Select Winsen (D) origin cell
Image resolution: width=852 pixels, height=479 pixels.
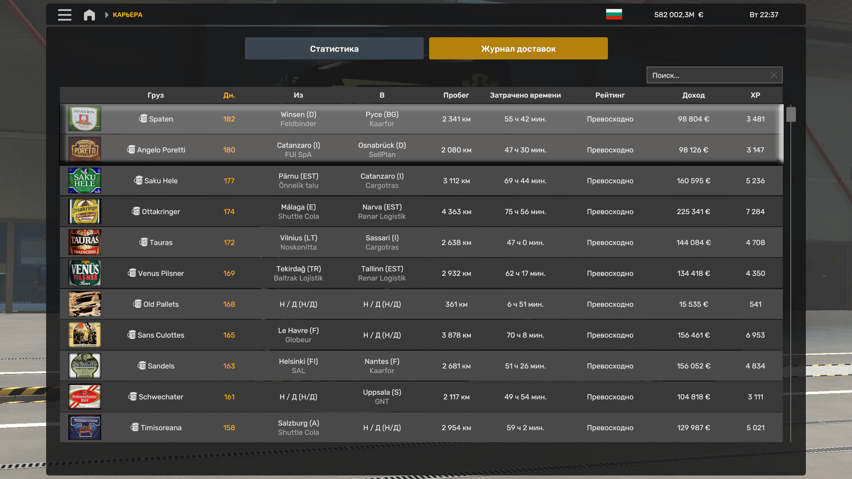pos(298,114)
